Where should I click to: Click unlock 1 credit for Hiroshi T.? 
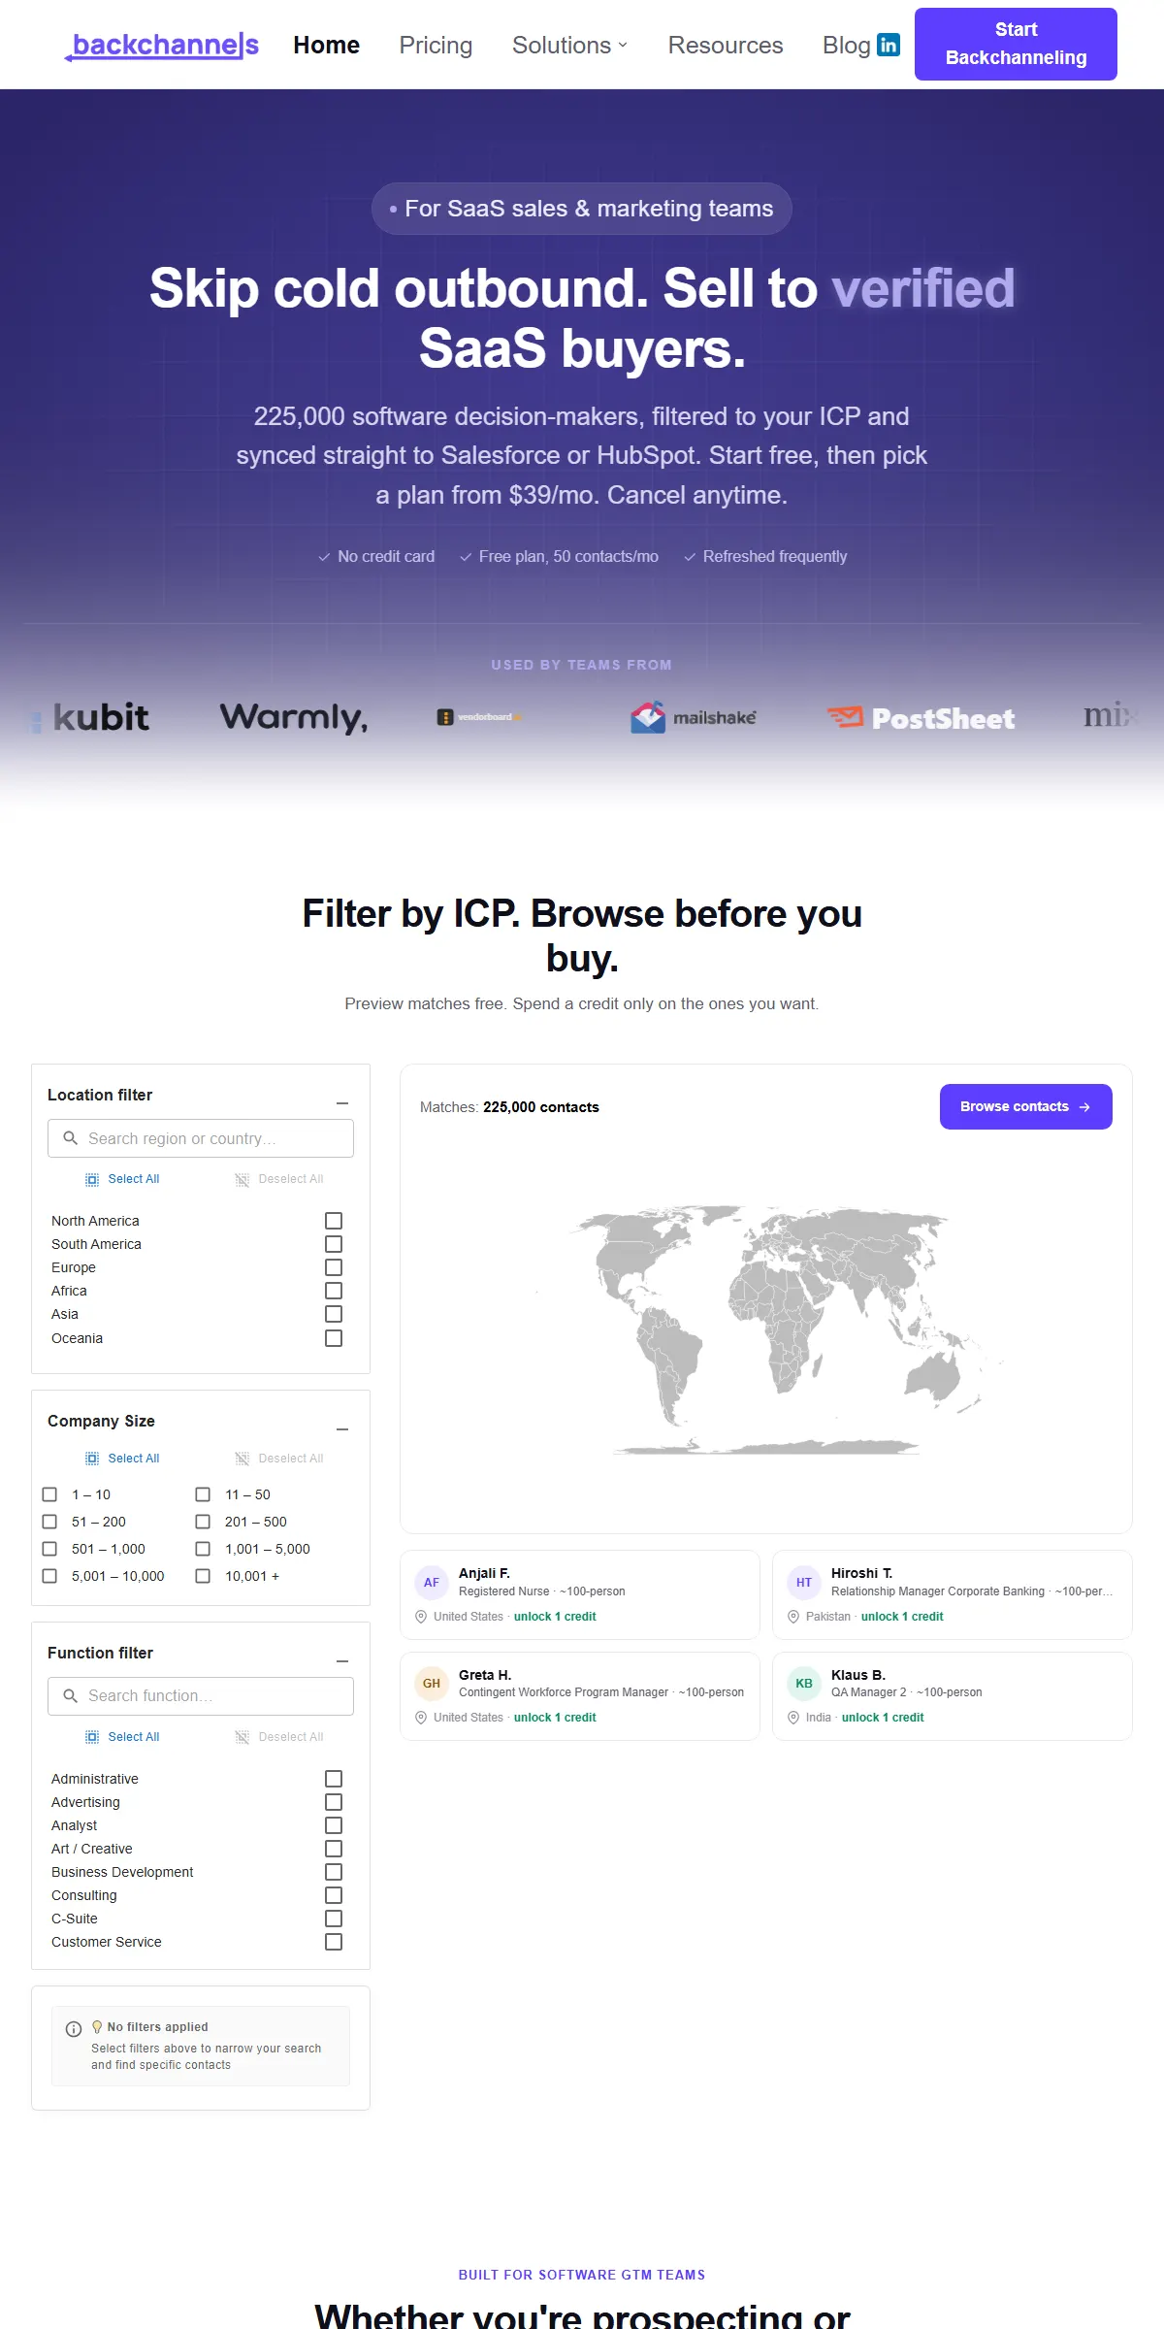point(902,1617)
